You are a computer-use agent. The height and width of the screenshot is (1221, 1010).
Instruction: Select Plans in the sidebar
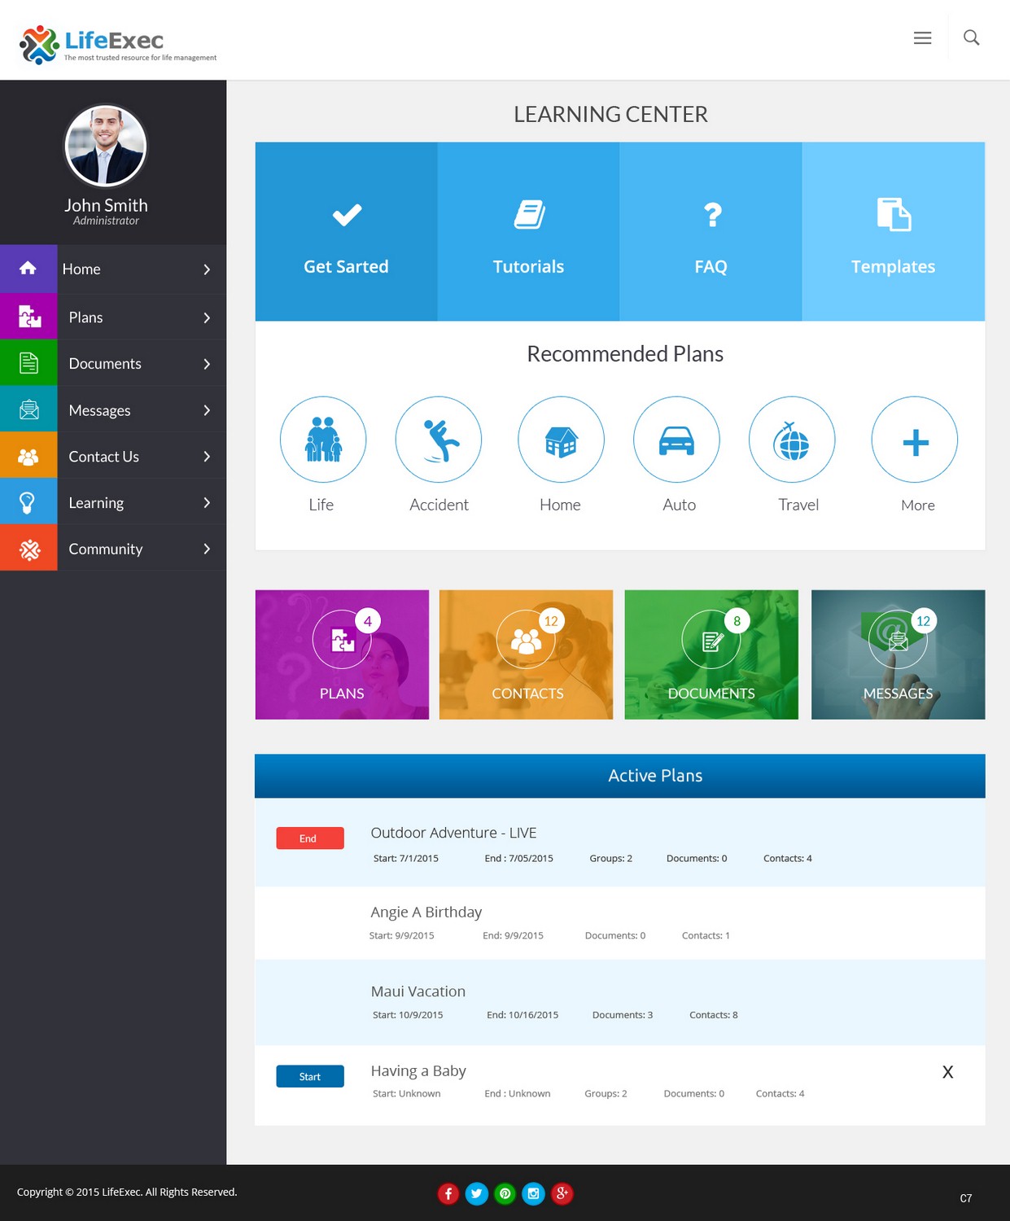[85, 317]
